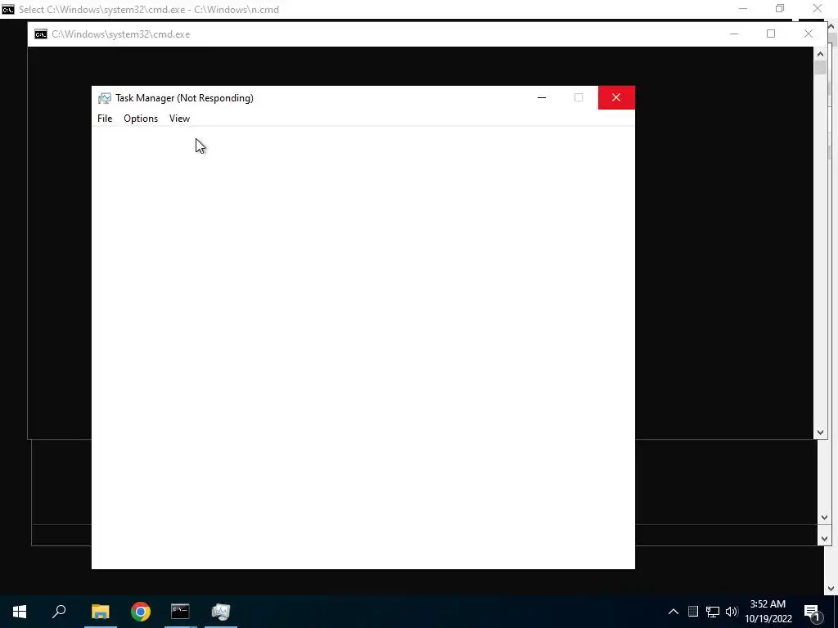Open the File menu in Task Manager
This screenshot has height=628, width=838.
click(x=105, y=119)
